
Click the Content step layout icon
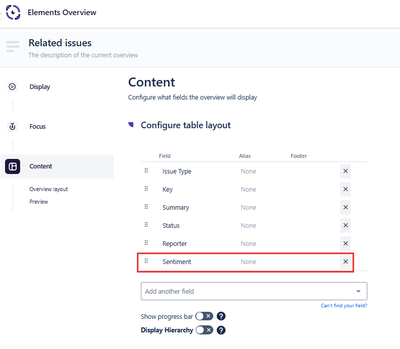pyautogui.click(x=13, y=166)
